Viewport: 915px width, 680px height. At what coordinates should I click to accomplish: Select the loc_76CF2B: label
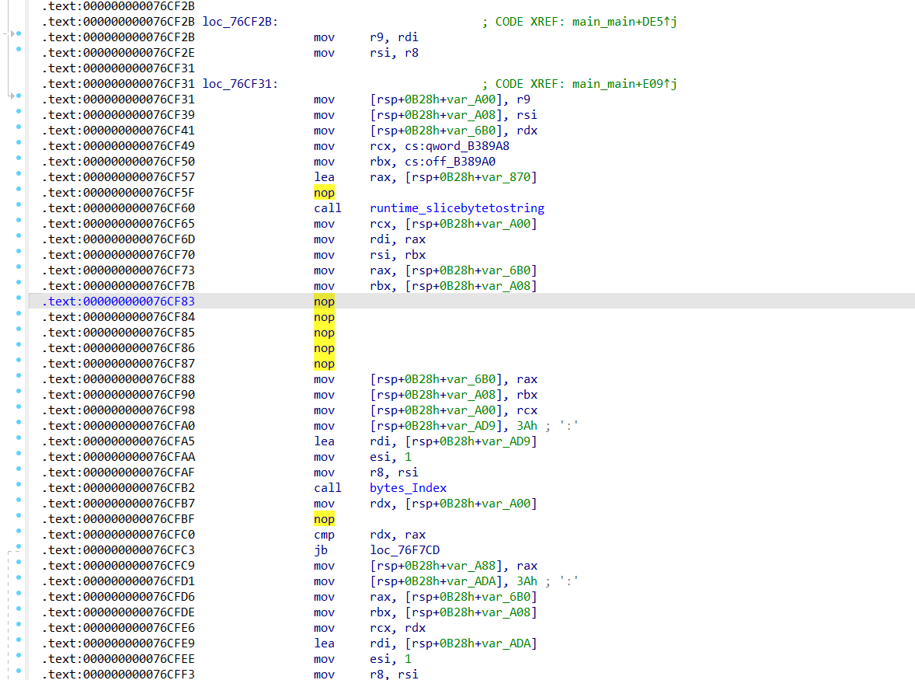241,22
